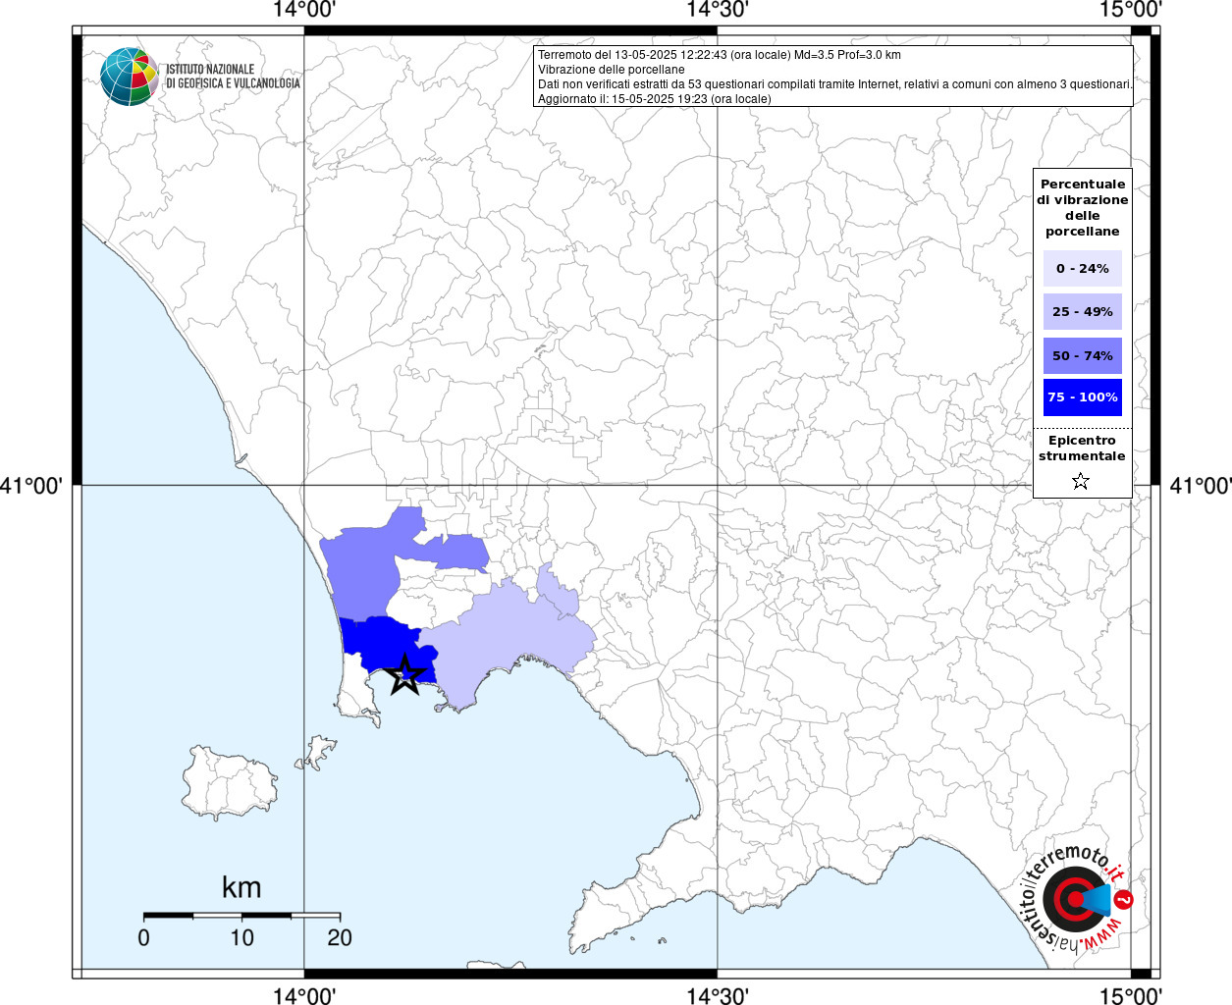The width and height of the screenshot is (1232, 1005).
Task: Click the Percentuale di vibrazione legend title
Action: (x=1082, y=208)
